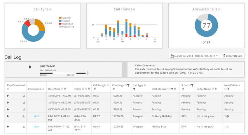Screen dimensions: 248x135
Task: Download the 09/29/2014 11:52 AM call recording
Action: pos(24,127)
